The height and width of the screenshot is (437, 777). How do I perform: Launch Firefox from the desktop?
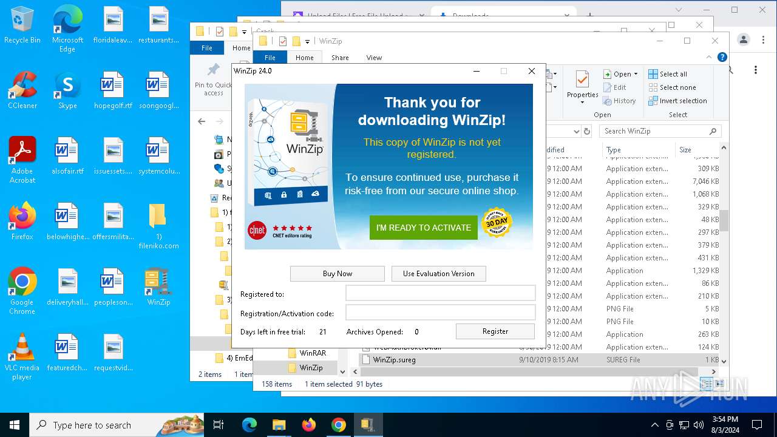pyautogui.click(x=22, y=222)
